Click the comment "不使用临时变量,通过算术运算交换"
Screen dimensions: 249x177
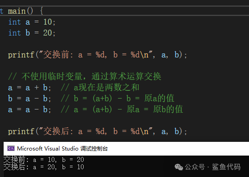(85, 77)
